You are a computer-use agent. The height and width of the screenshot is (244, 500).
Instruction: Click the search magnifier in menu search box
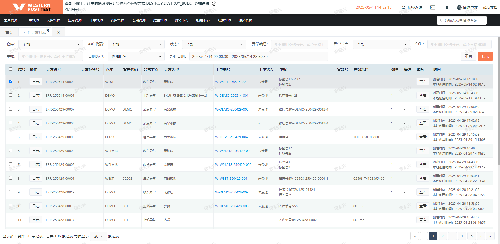tap(442, 20)
